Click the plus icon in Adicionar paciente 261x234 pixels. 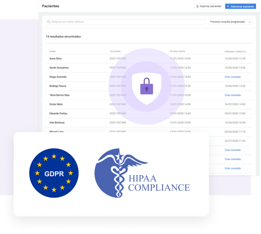pos(228,6)
